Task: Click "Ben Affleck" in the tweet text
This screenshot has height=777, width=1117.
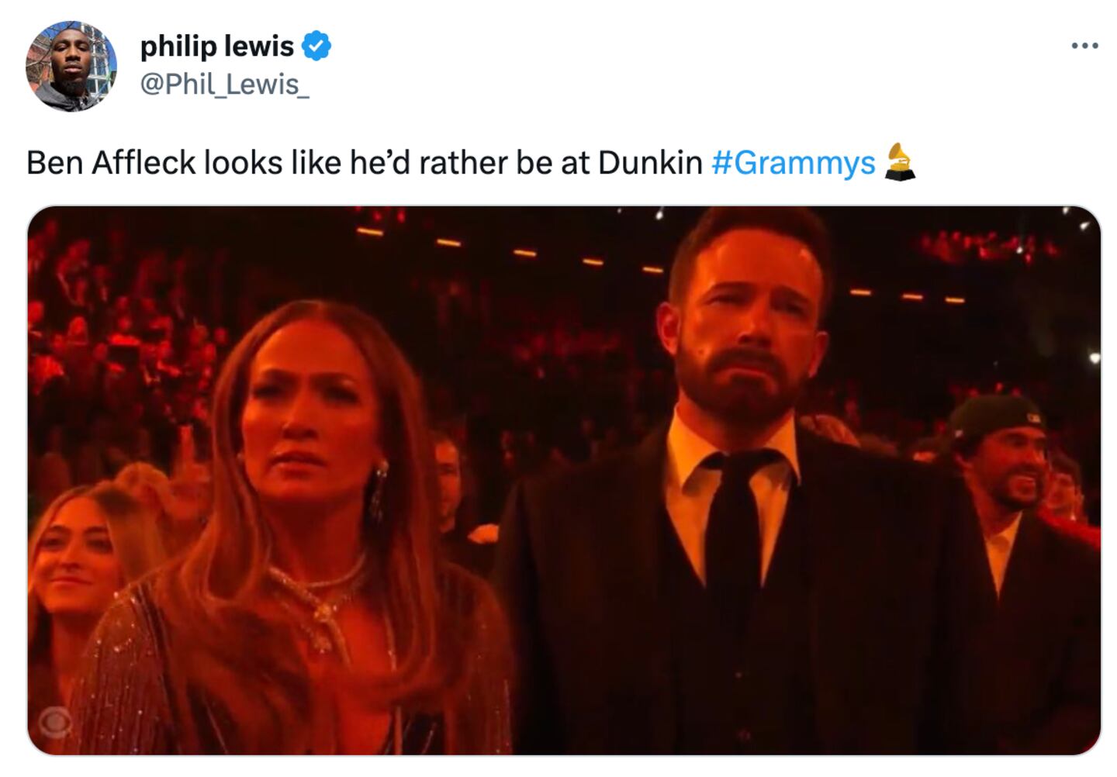Action: pos(111,163)
